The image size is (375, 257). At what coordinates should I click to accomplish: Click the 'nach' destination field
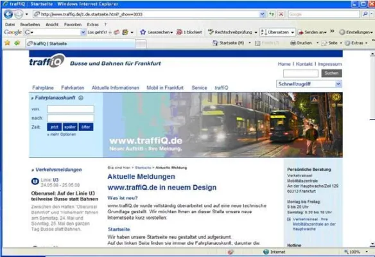click(x=71, y=118)
